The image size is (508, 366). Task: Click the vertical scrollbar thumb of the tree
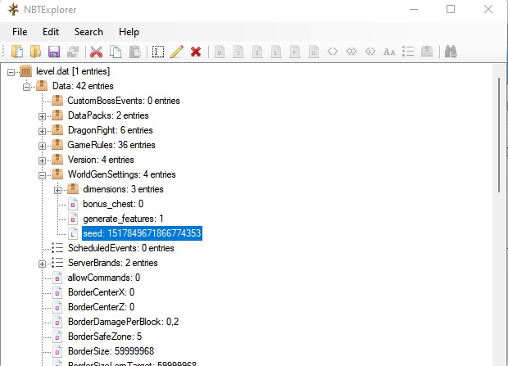(x=499, y=136)
